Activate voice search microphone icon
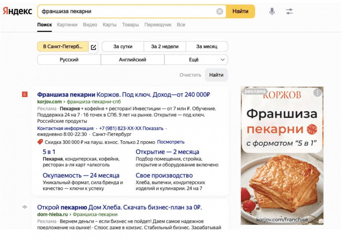This screenshot has width=341, height=240. 272,11
